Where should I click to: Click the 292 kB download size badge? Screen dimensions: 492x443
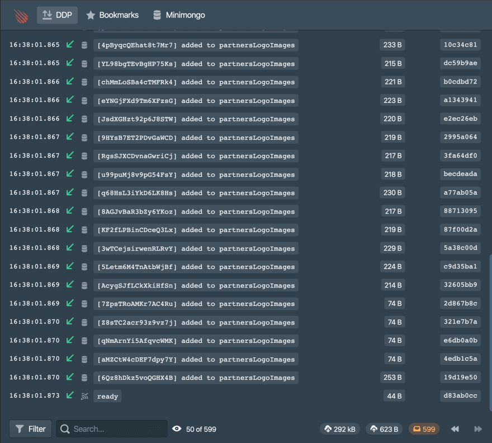point(340,429)
